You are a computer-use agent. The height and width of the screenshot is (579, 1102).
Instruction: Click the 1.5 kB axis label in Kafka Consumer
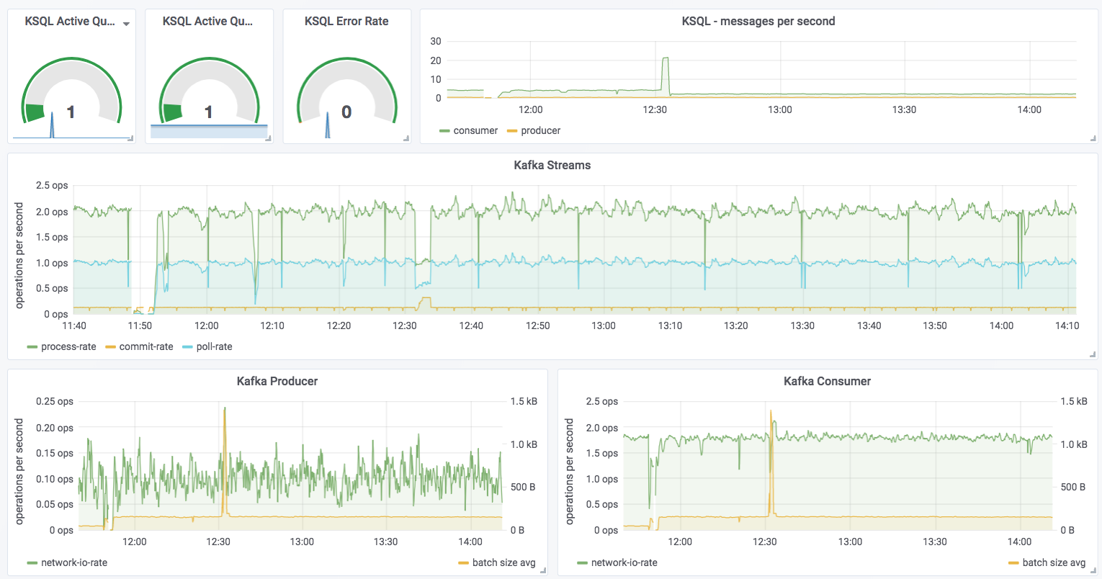(x=1074, y=402)
